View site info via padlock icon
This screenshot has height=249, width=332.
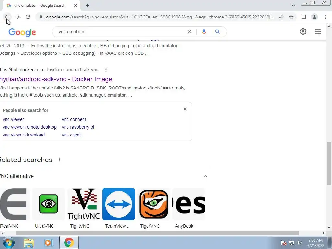pos(41,17)
